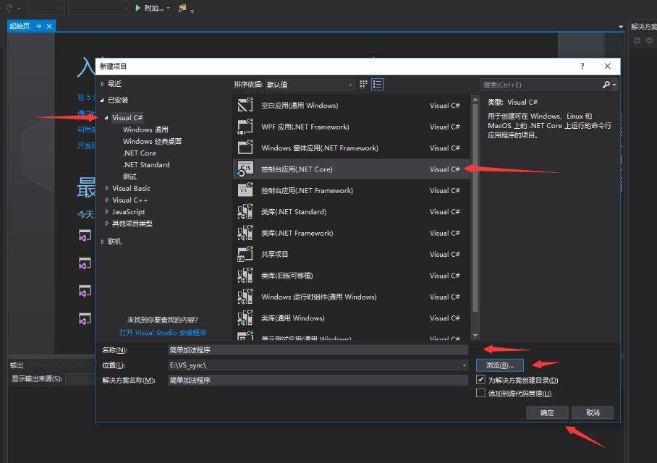Select the Windows 运行时组件(通用 Windows) template icon
Screen dimensions: 657x463
click(x=245, y=297)
